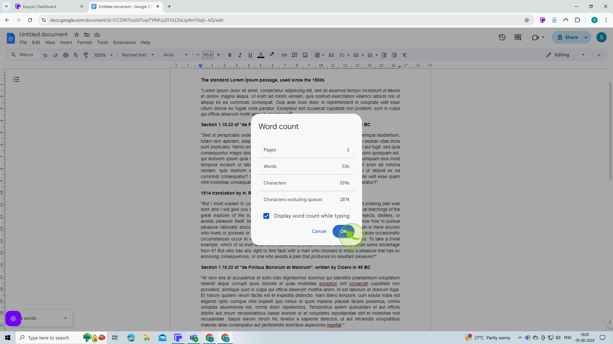Toggle bold formatting
Image resolution: width=613 pixels, height=344 pixels.
click(230, 55)
